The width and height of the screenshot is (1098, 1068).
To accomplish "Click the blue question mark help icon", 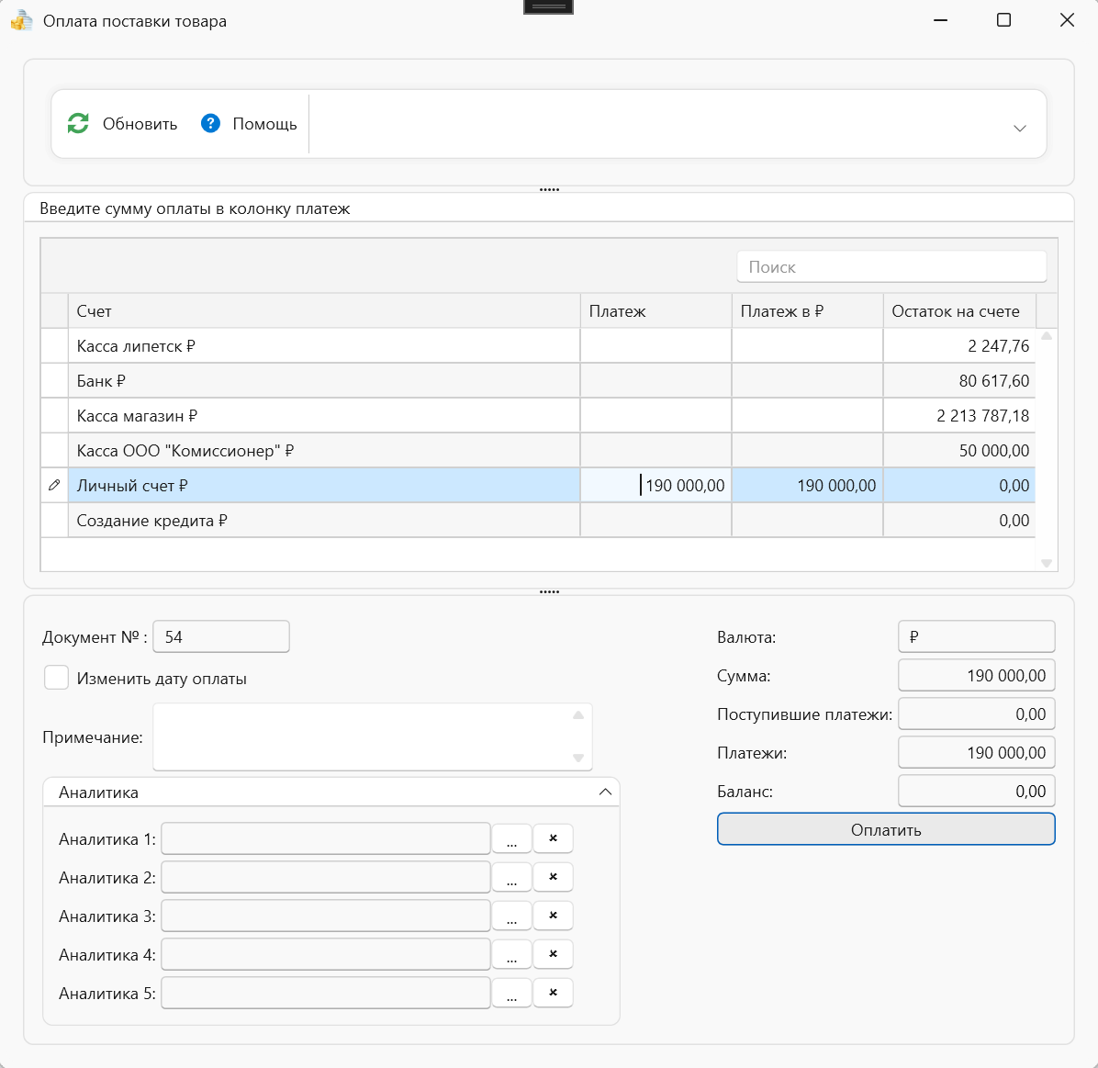I will [211, 123].
